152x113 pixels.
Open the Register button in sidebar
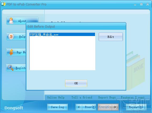tap(16, 68)
